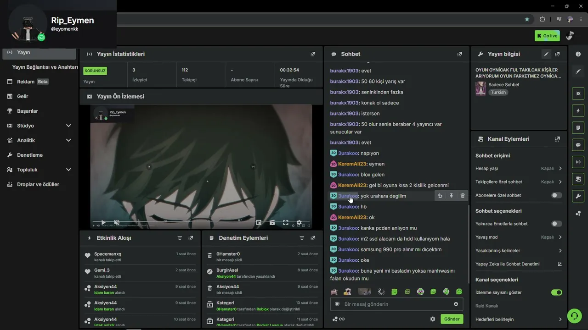Screen dimensions: 588x330
Task: Bookmark this page with the star icon
Action: pyautogui.click(x=527, y=19)
